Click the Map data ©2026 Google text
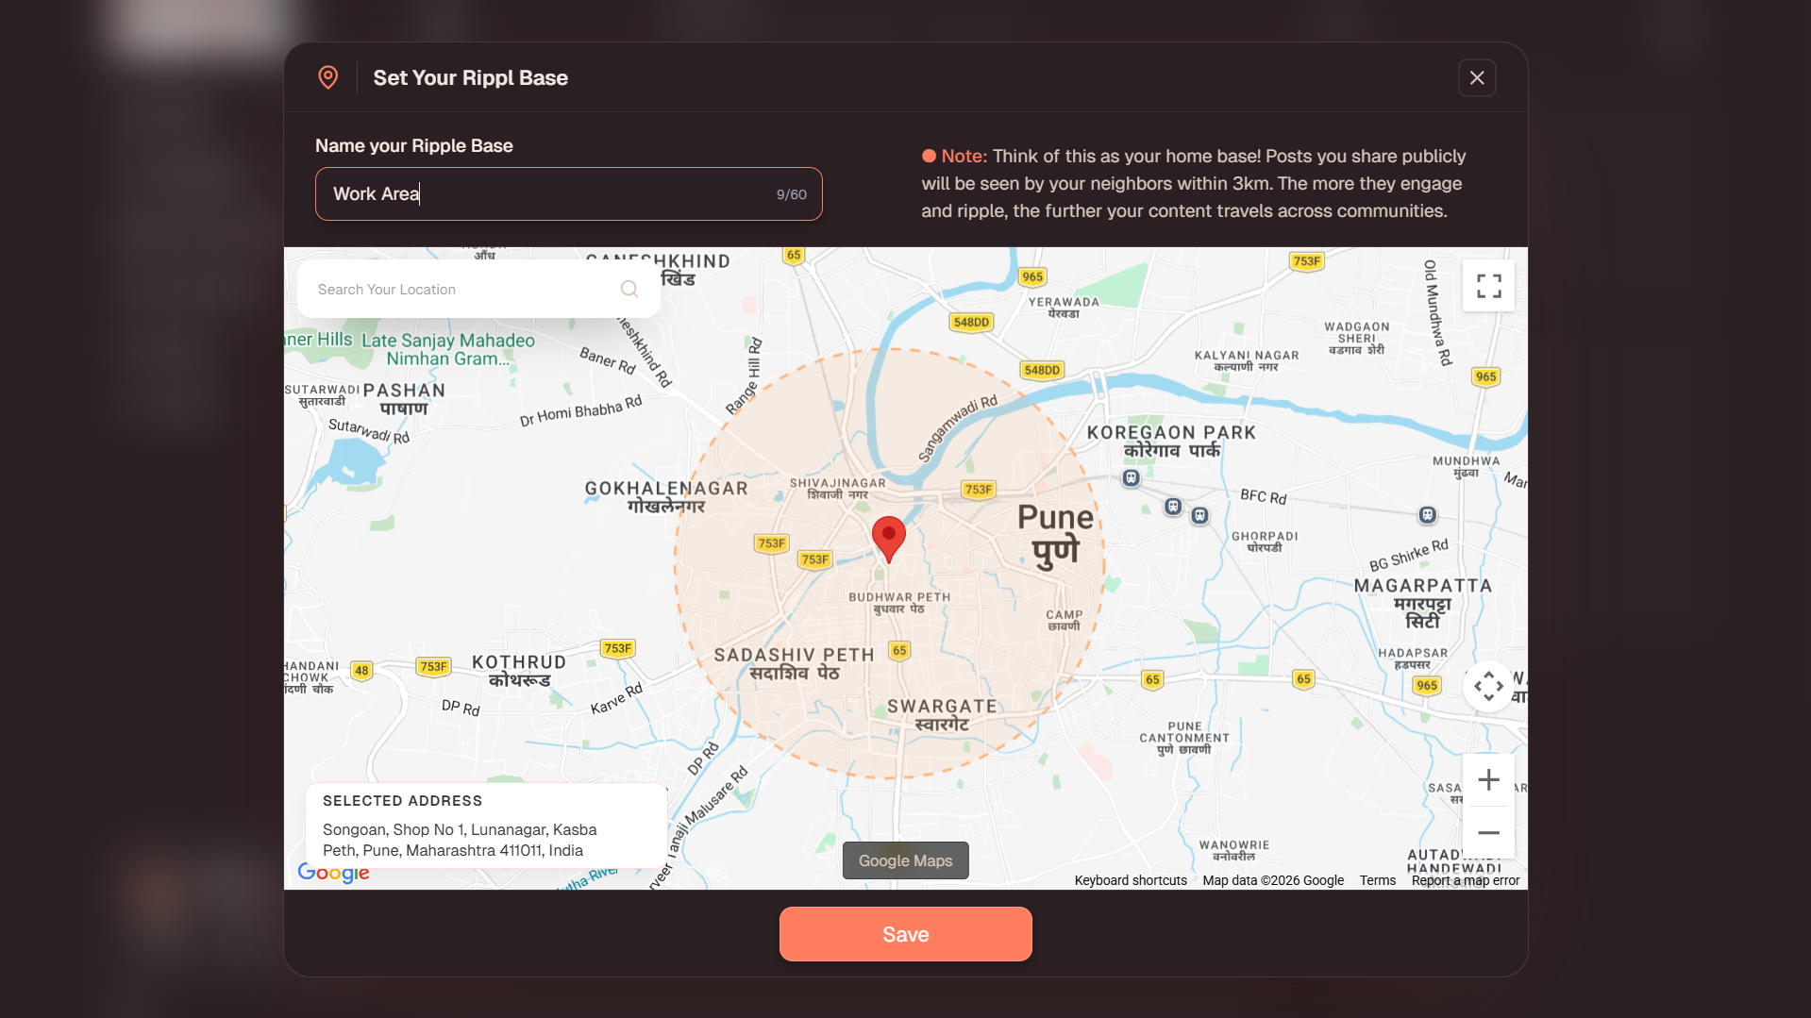This screenshot has width=1811, height=1018. coord(1273,880)
